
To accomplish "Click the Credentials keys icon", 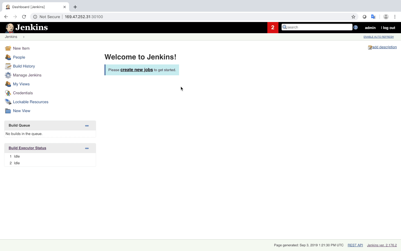I will click(x=8, y=93).
